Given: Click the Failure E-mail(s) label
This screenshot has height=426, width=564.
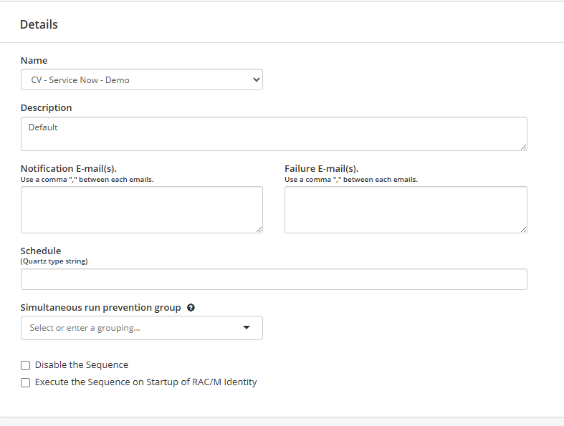Looking at the screenshot, I should (x=321, y=169).
